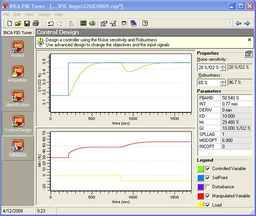Open advanced design properties icon
This screenshot has width=256, height=216.
(x=248, y=53)
